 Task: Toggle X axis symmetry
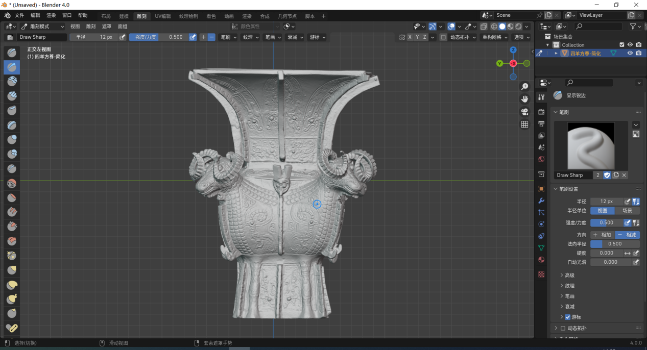click(x=410, y=37)
